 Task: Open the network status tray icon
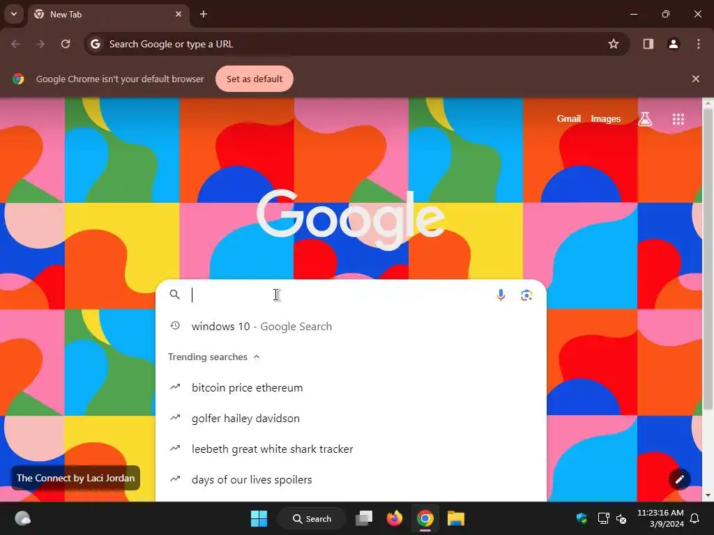[x=603, y=518]
